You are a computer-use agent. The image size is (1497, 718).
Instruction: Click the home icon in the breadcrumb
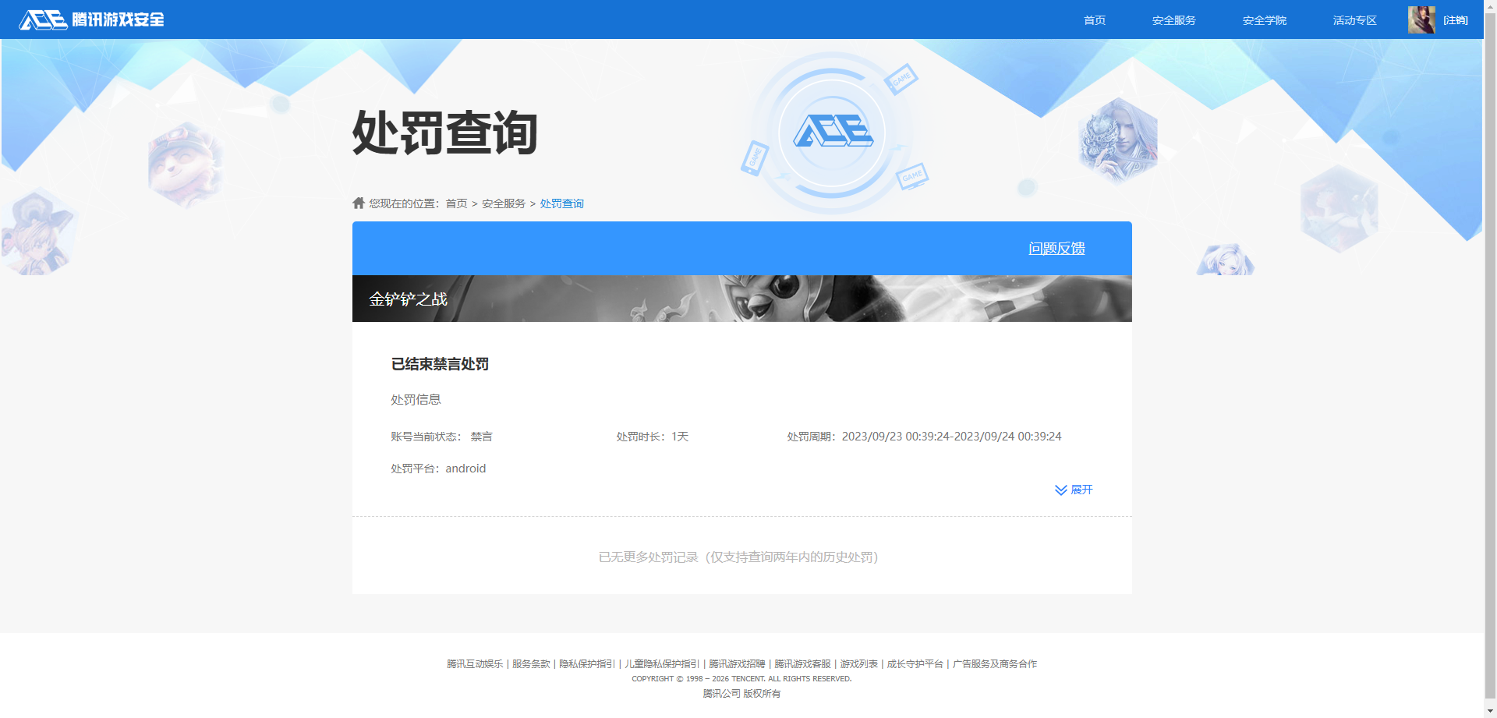tap(359, 203)
